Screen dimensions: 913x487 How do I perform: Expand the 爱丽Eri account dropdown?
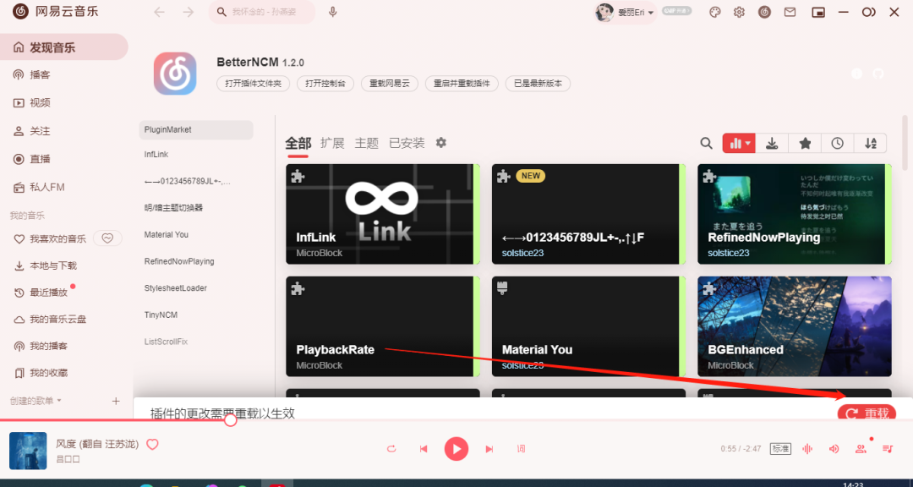[651, 13]
